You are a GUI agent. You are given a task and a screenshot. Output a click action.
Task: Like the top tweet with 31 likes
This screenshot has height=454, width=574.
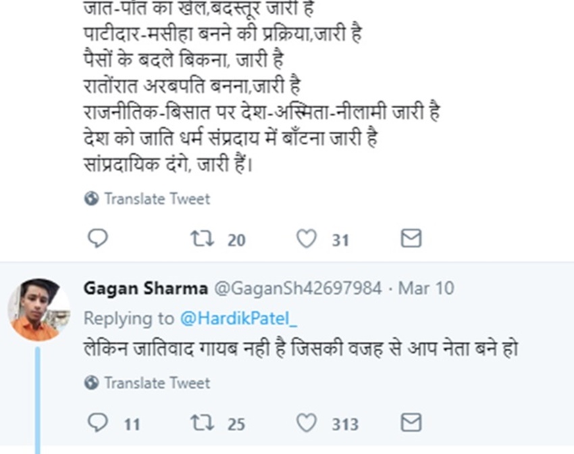coord(307,238)
